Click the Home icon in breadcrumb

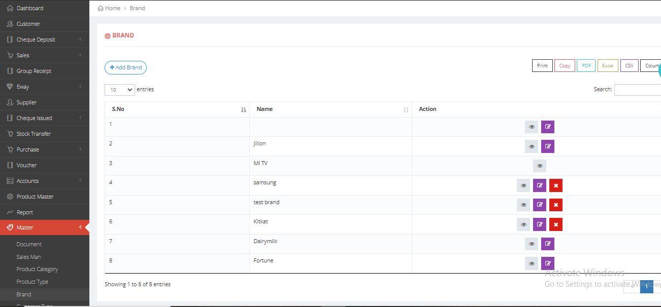(x=101, y=8)
